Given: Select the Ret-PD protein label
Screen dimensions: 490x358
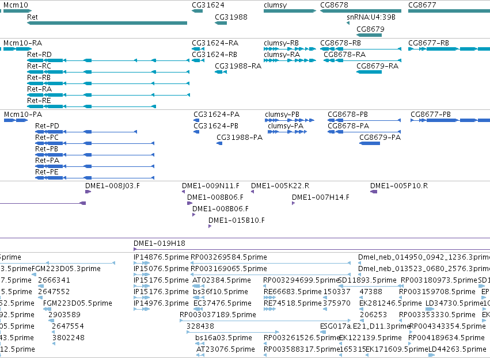Looking at the screenshot, I should pyautogui.click(x=47, y=126).
